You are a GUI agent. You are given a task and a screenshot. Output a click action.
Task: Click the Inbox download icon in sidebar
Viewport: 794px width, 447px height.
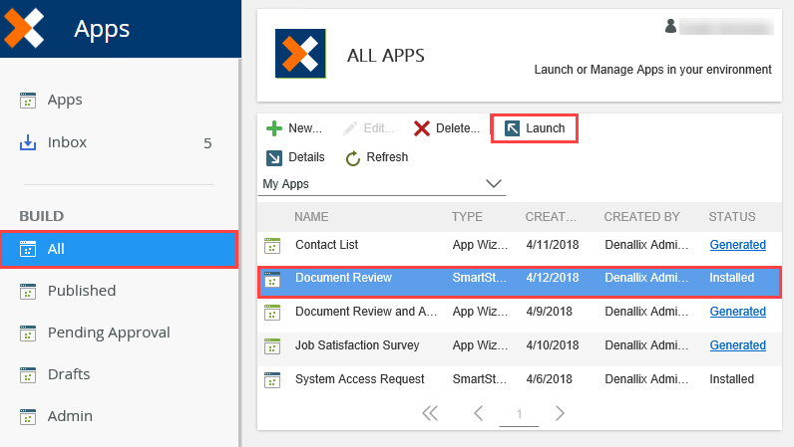28,142
